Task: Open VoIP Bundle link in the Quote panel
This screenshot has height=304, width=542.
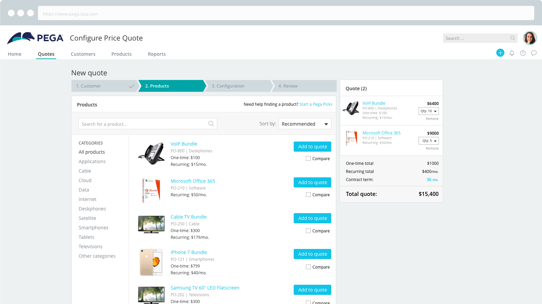Action: click(x=374, y=103)
